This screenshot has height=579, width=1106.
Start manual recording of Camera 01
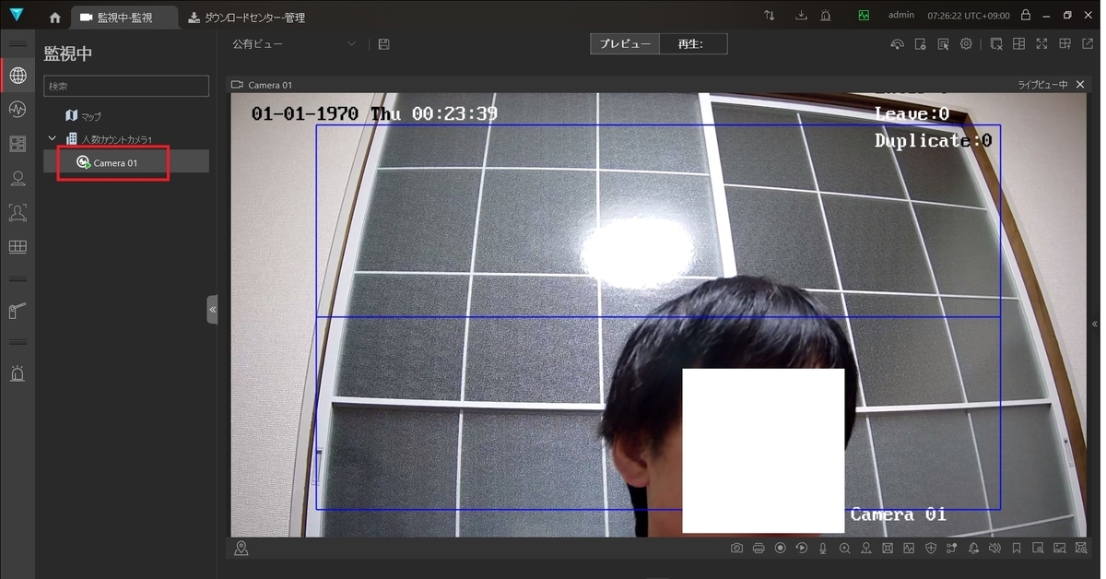pos(780,548)
